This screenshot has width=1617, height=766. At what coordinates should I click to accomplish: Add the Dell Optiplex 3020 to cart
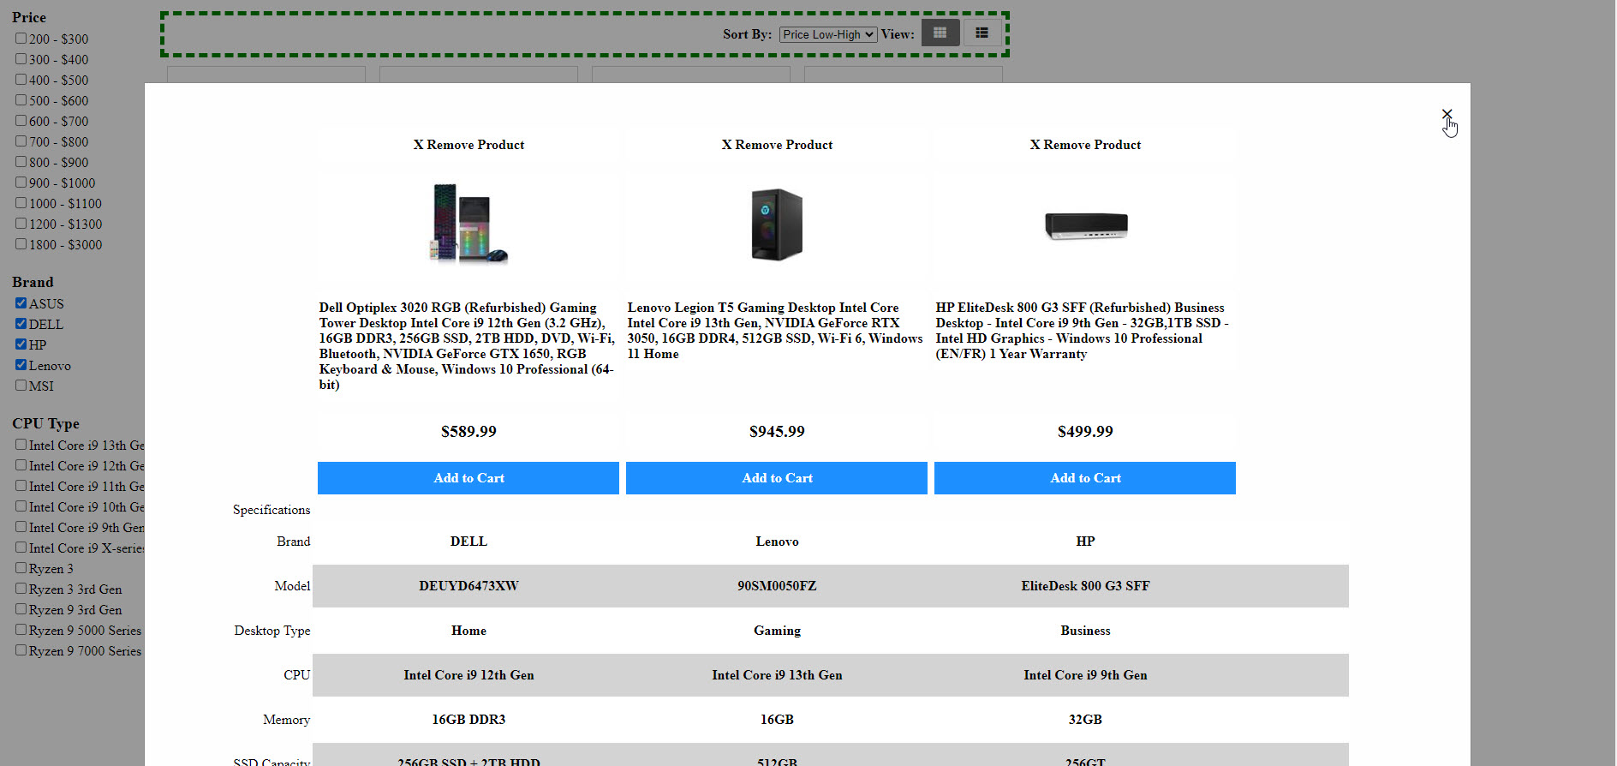click(x=468, y=478)
